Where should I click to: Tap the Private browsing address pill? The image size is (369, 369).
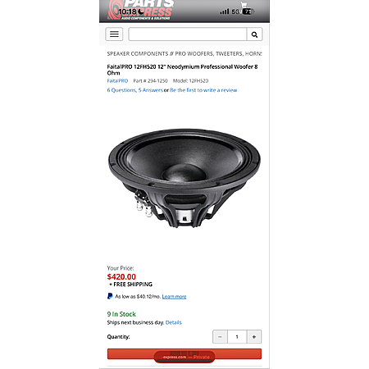tap(184, 357)
